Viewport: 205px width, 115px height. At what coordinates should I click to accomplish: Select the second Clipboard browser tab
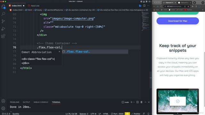pyautogui.click(x=184, y=3)
